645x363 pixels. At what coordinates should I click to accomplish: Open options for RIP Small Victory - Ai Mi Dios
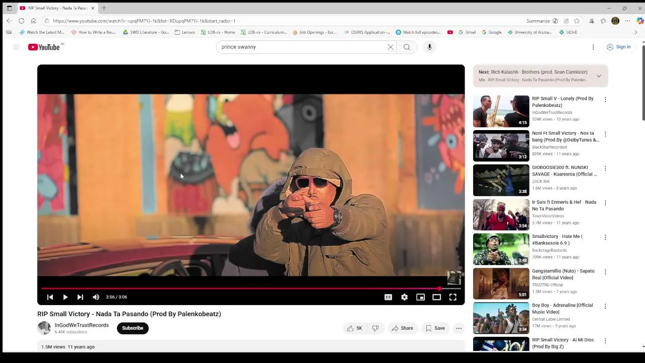point(605,341)
